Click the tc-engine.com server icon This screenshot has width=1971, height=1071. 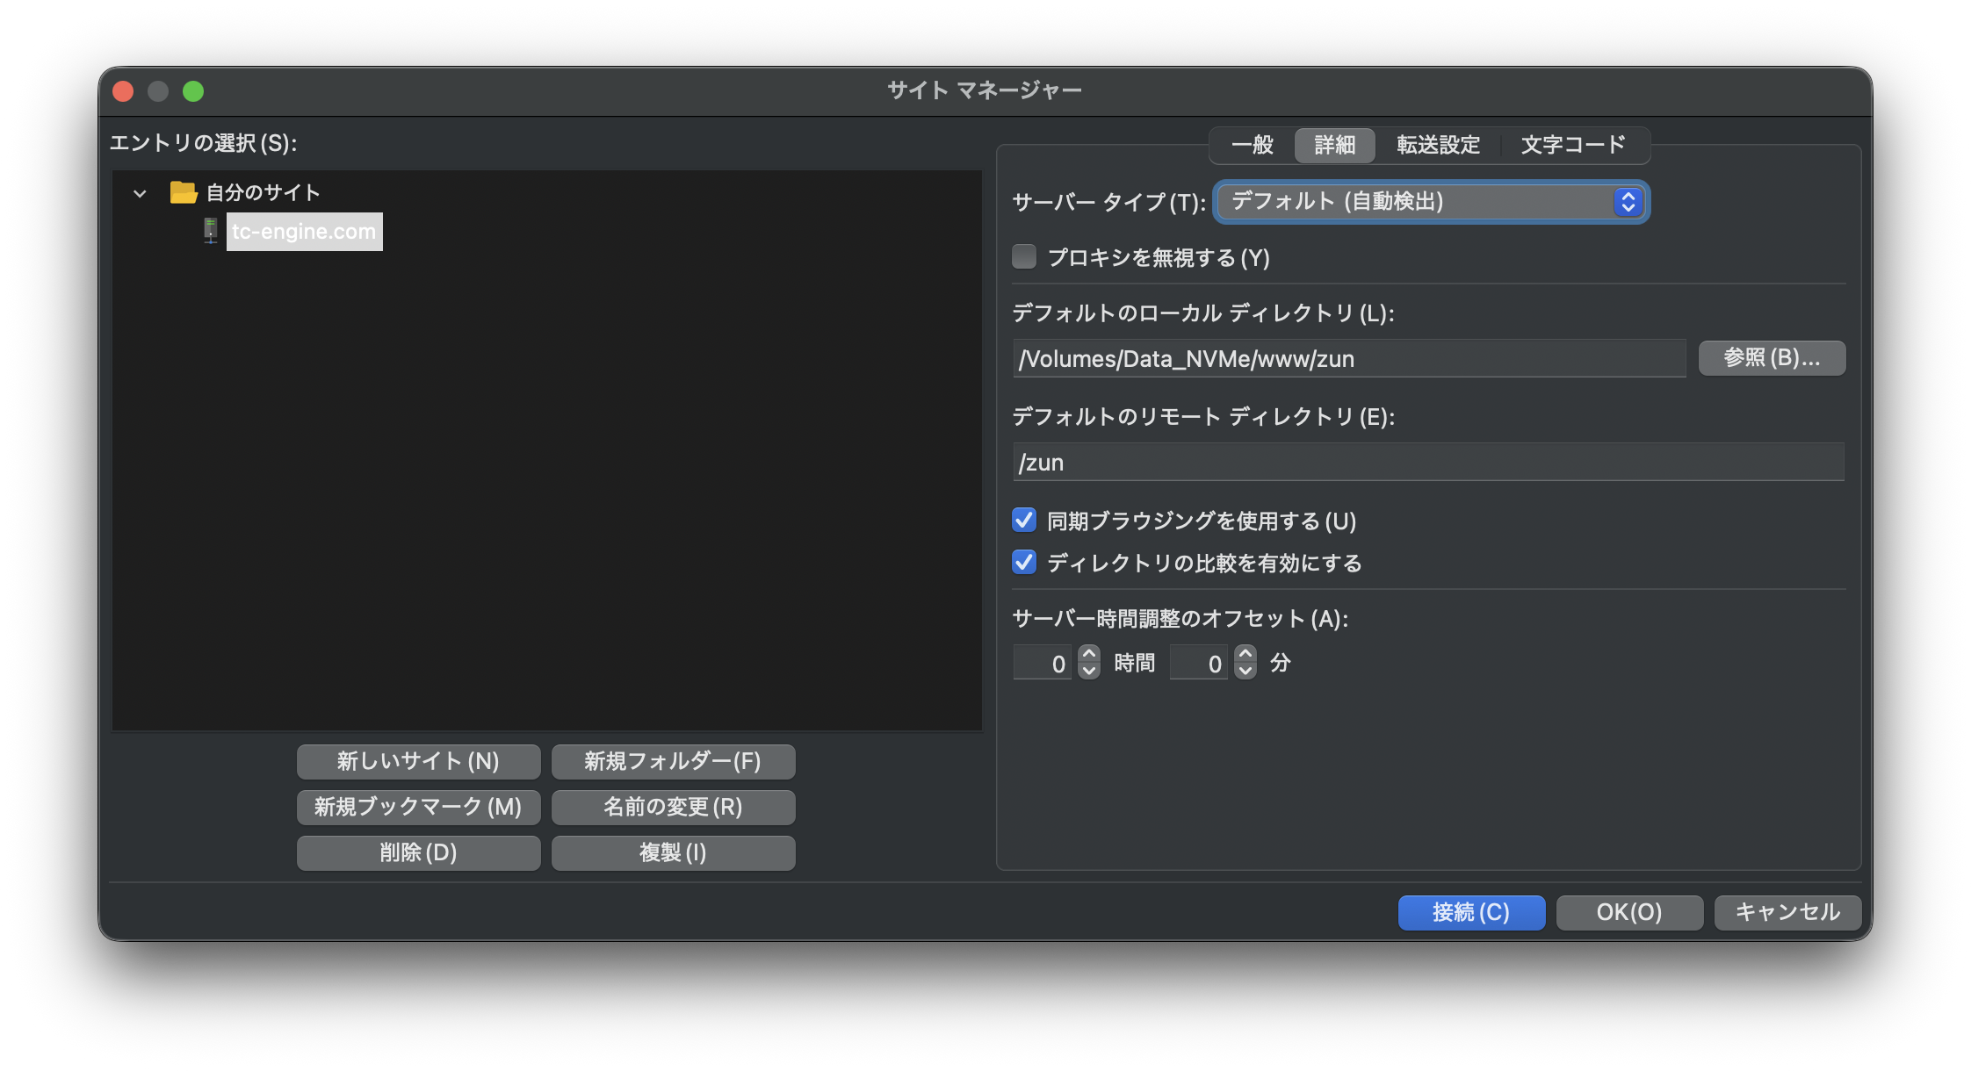pos(210,231)
